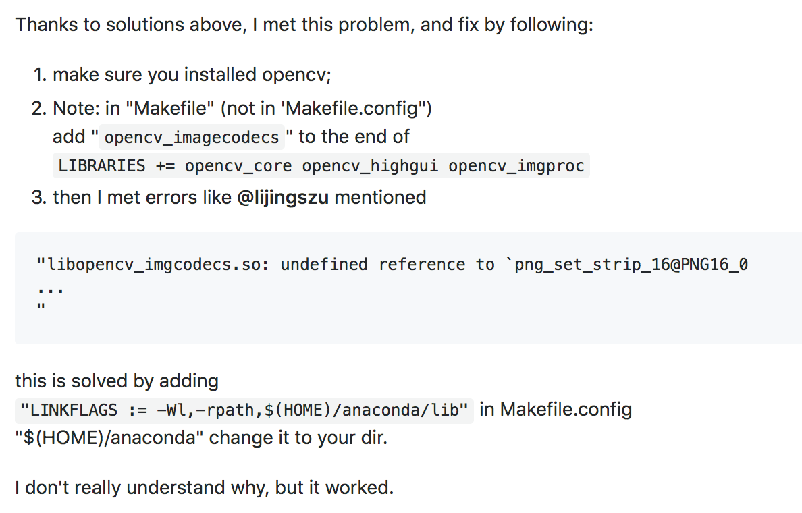Click the opencv_imagecodecs inline code
The image size is (802, 513).
coord(192,137)
